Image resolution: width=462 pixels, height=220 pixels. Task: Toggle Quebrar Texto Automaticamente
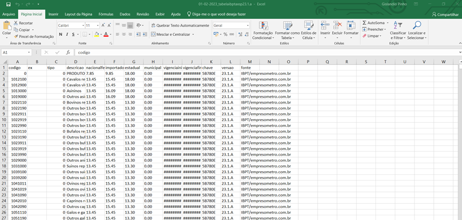179,25
